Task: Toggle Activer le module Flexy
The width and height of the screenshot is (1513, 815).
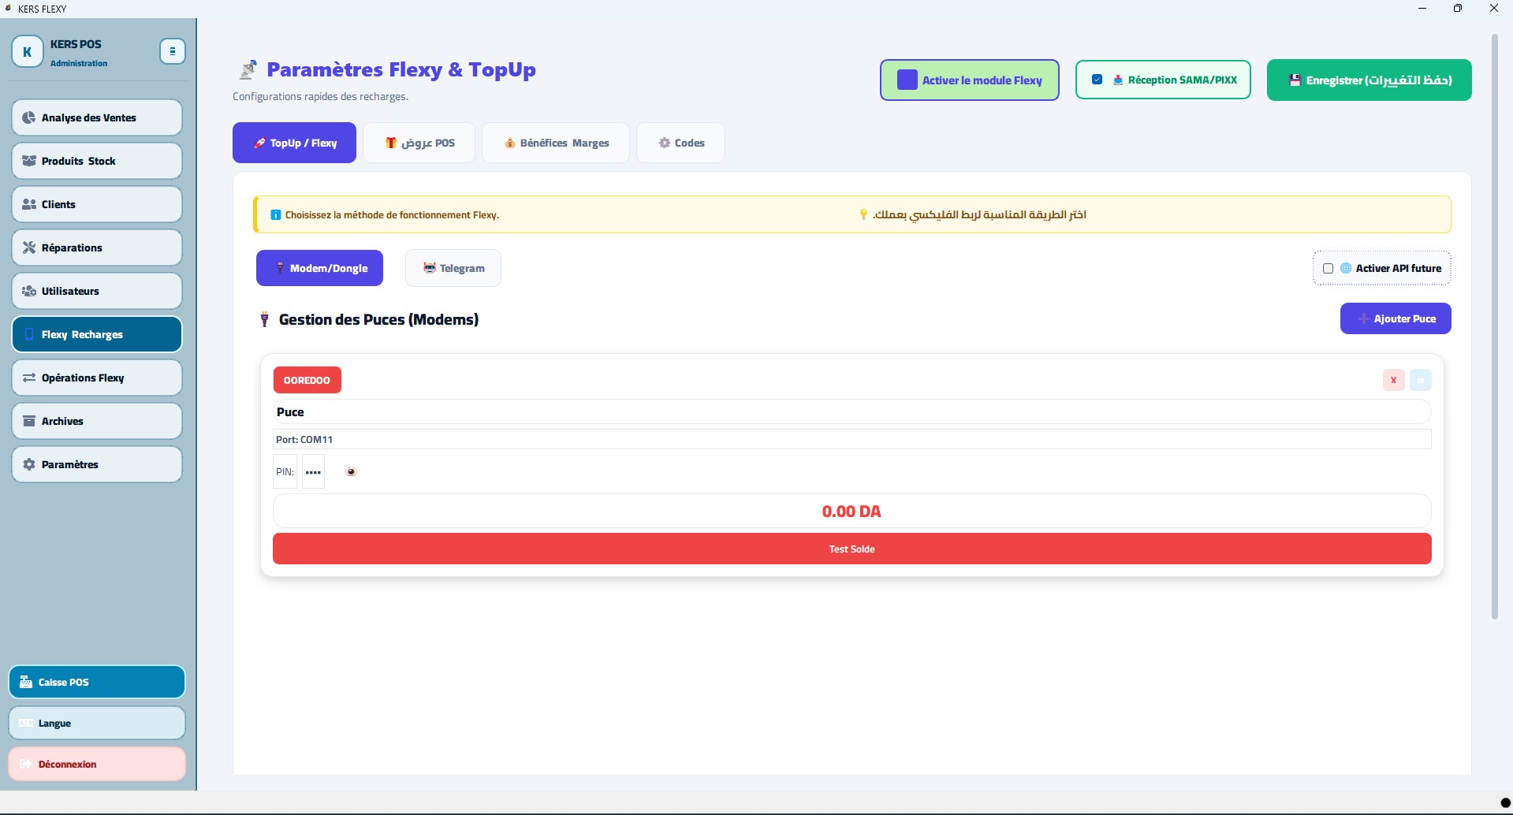Action: click(969, 80)
